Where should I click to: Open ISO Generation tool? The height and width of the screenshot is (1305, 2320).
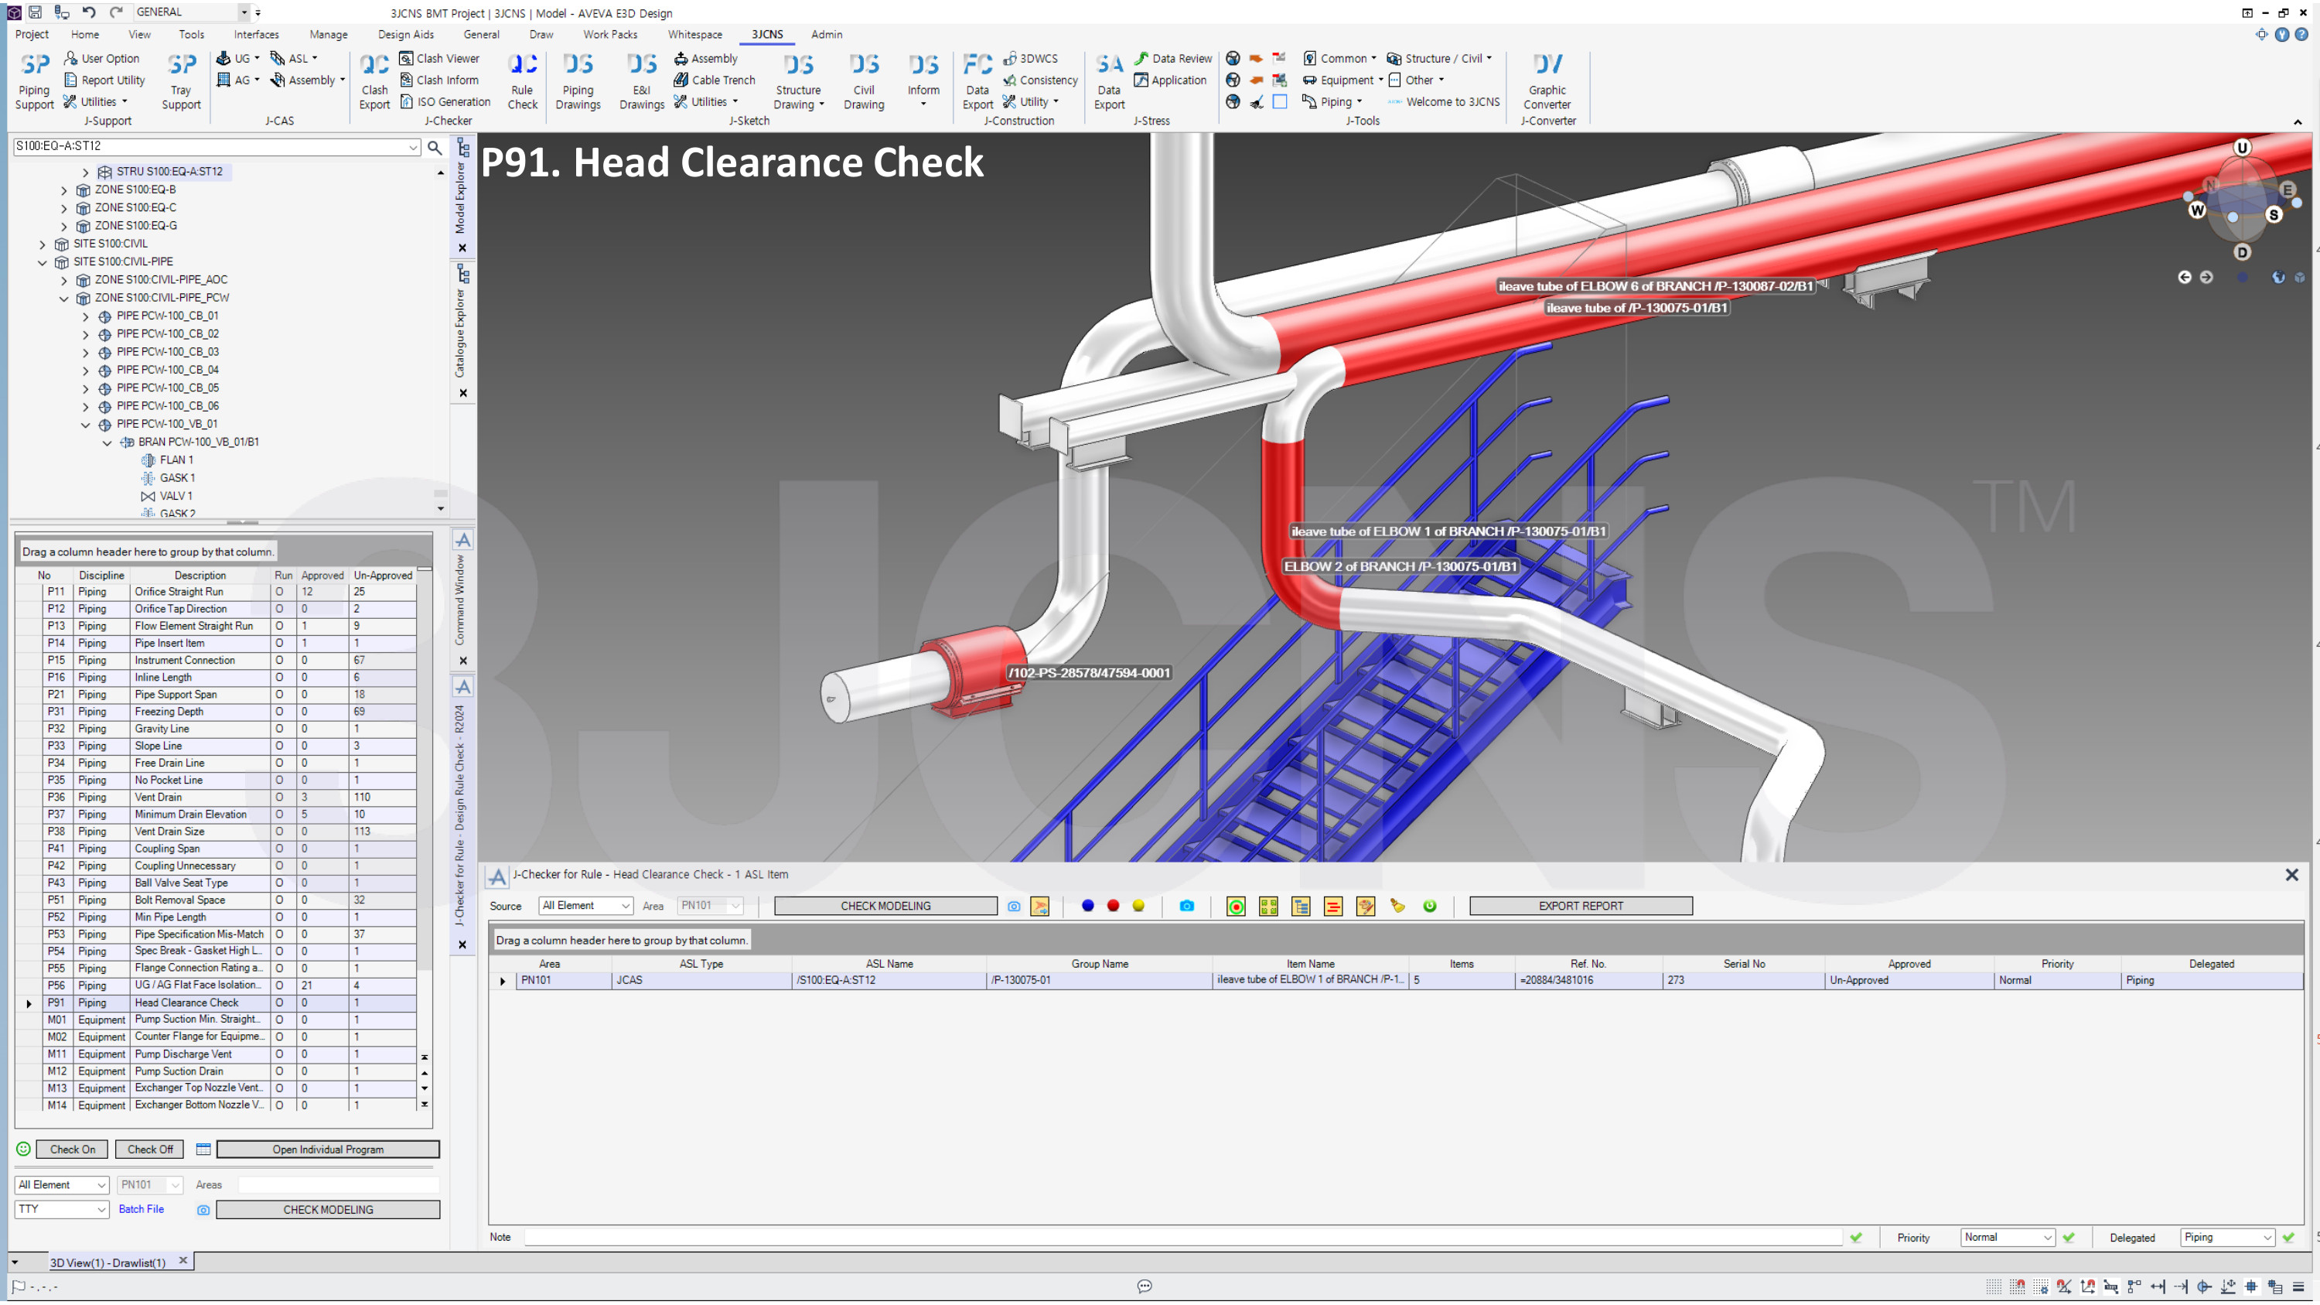coord(445,102)
